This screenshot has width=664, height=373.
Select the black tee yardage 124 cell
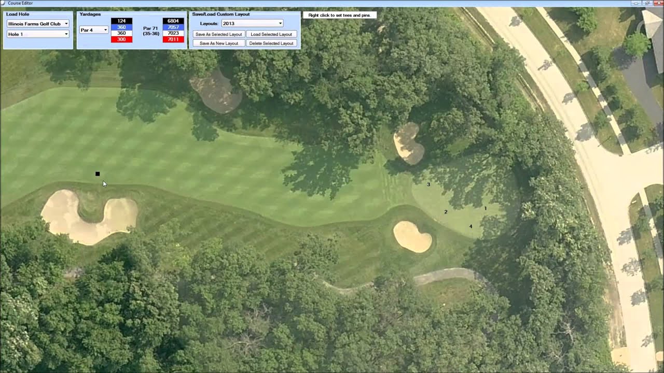click(x=121, y=21)
